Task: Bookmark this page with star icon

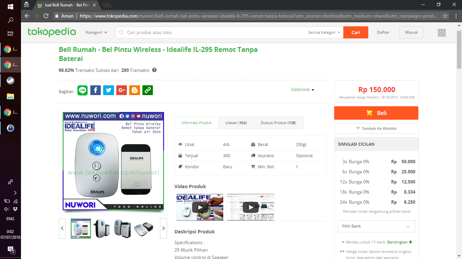Action: point(445,16)
